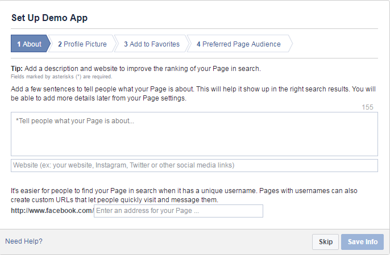
Task: Click into the Website input field
Action: click(194, 165)
